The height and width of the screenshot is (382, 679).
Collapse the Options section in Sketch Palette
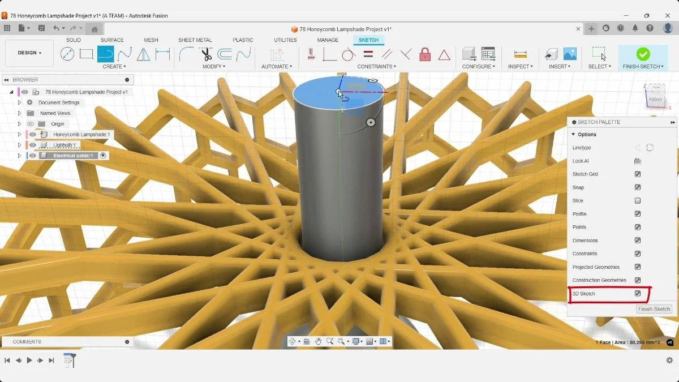tap(573, 135)
